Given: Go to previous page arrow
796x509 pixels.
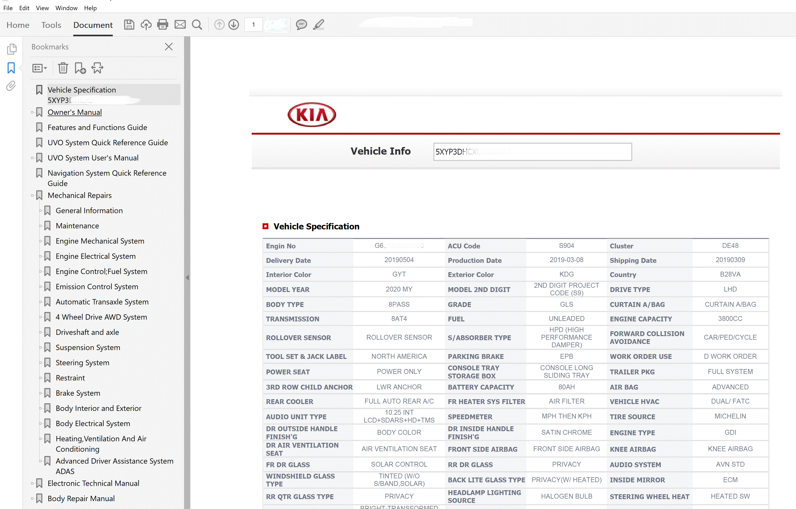Looking at the screenshot, I should tap(219, 25).
